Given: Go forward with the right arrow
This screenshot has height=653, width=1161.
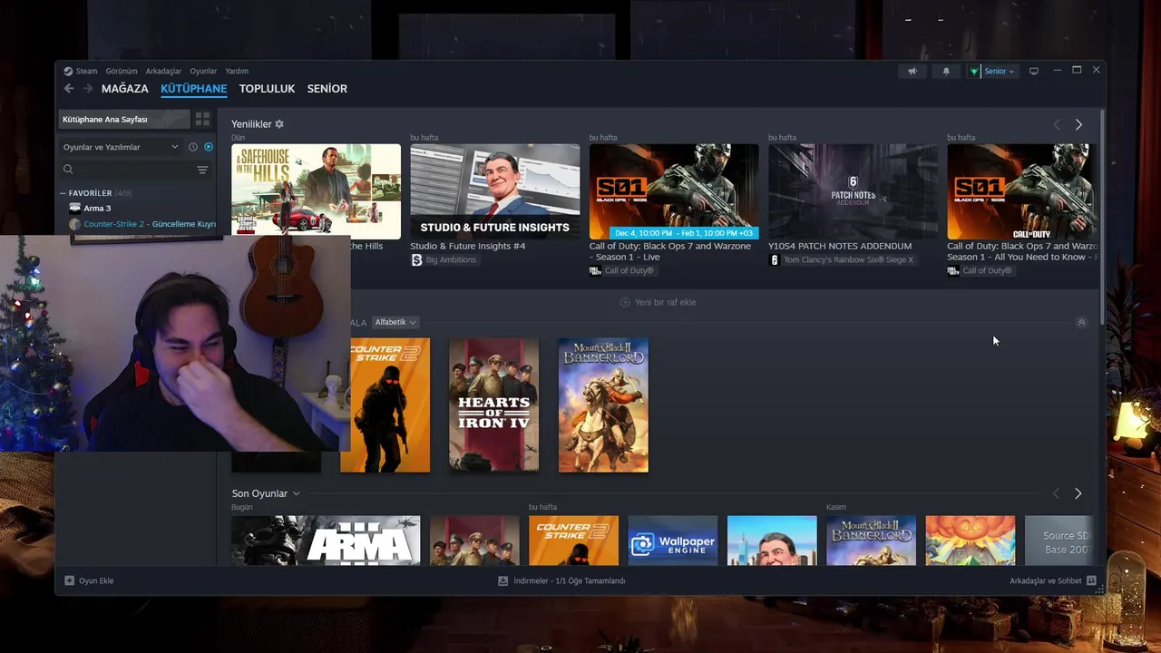Looking at the screenshot, I should (88, 88).
